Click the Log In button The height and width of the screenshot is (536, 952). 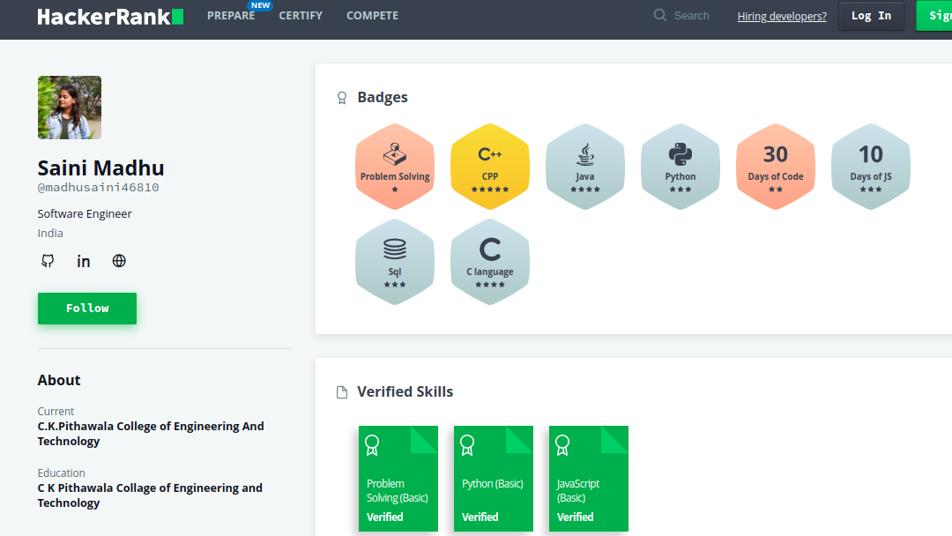[x=871, y=16]
